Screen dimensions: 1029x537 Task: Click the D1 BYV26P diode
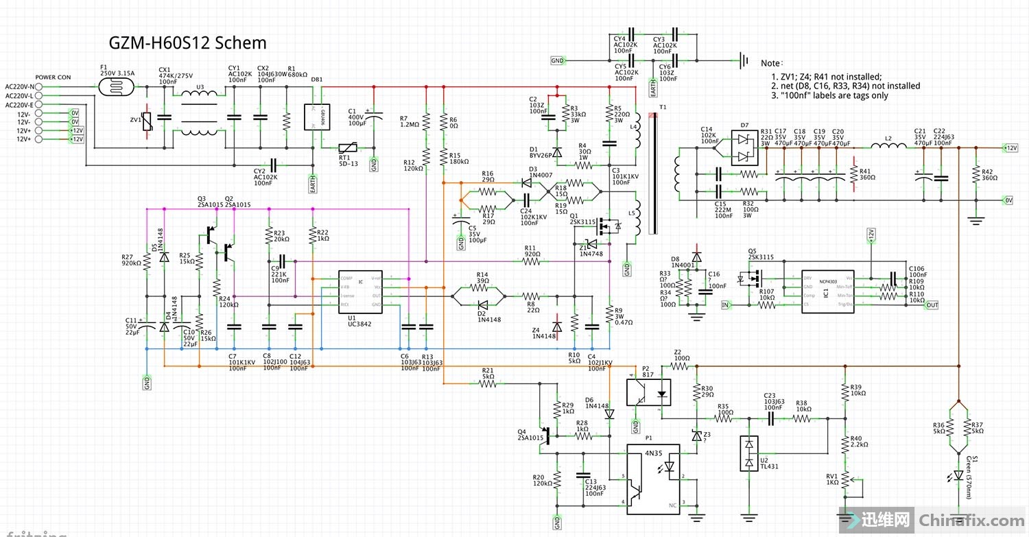(x=556, y=151)
